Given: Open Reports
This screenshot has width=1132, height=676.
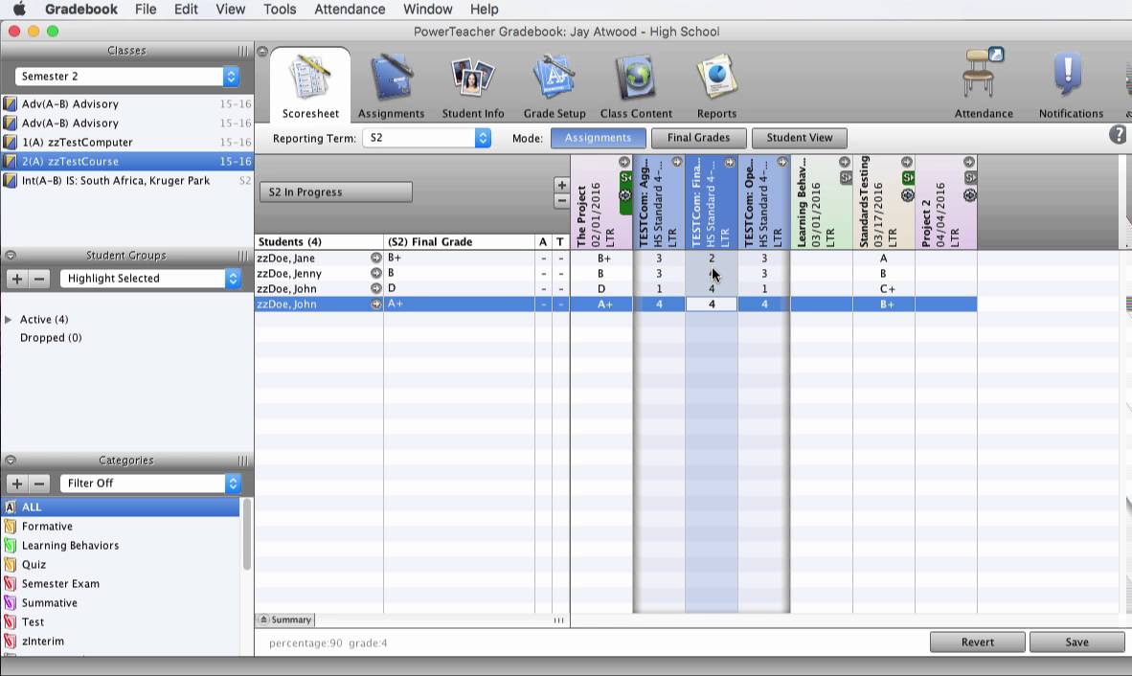Looking at the screenshot, I should pyautogui.click(x=716, y=85).
